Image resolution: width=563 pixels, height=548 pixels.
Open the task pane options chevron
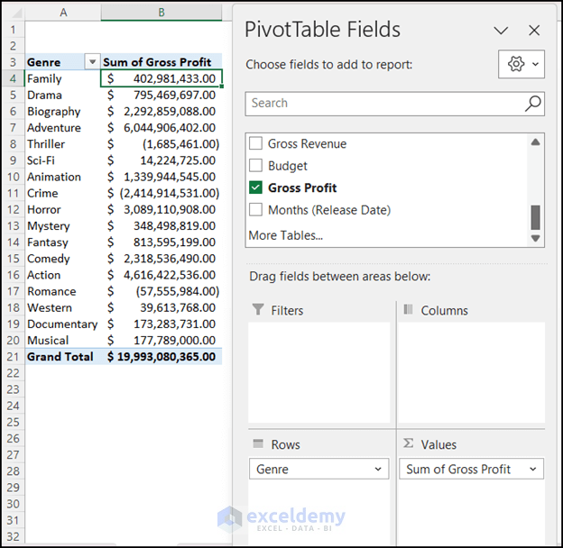(501, 31)
